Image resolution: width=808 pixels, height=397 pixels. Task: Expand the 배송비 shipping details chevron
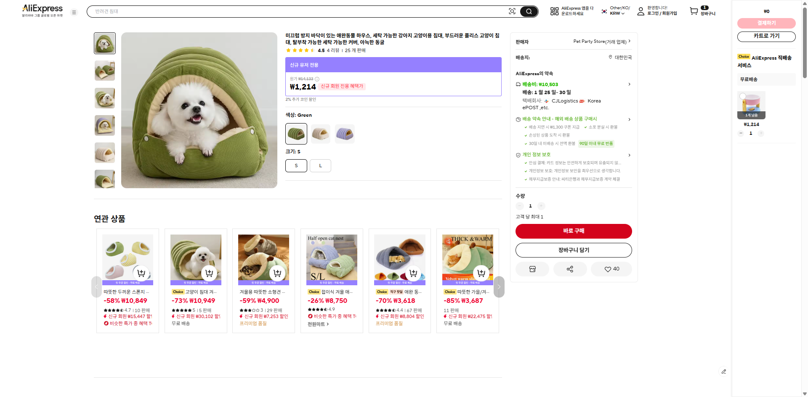click(629, 84)
